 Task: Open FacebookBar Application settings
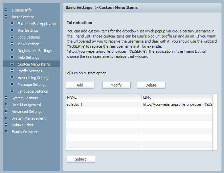(x=37, y=24)
